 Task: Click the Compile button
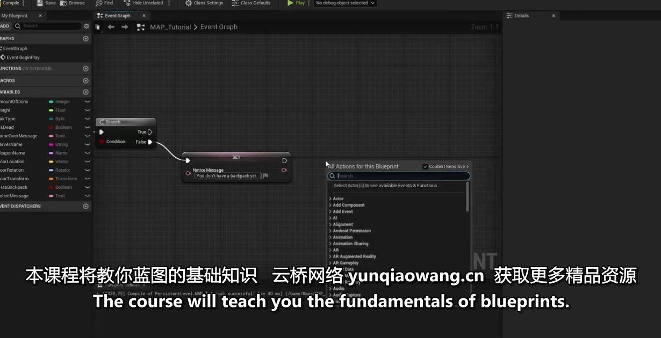[10, 3]
